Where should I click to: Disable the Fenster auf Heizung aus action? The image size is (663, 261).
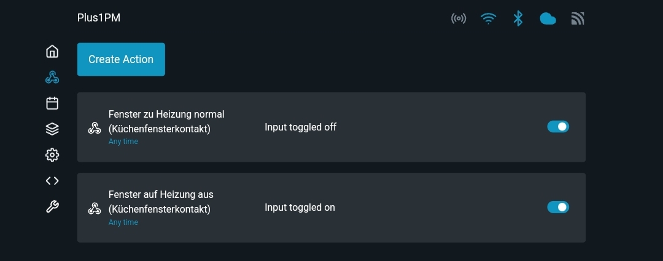pos(558,207)
